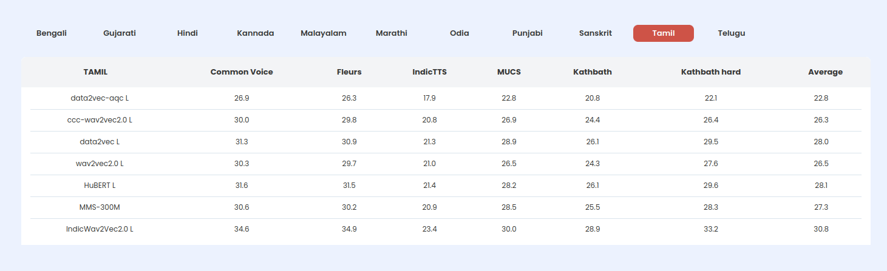Open the Gujarati tab
This screenshot has height=271, width=887.
point(120,33)
